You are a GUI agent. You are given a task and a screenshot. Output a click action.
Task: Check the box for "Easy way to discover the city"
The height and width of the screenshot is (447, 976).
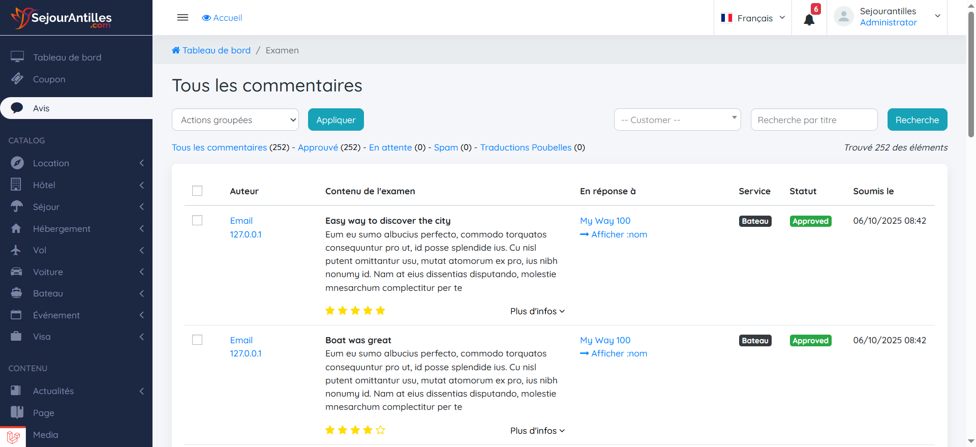click(x=197, y=220)
